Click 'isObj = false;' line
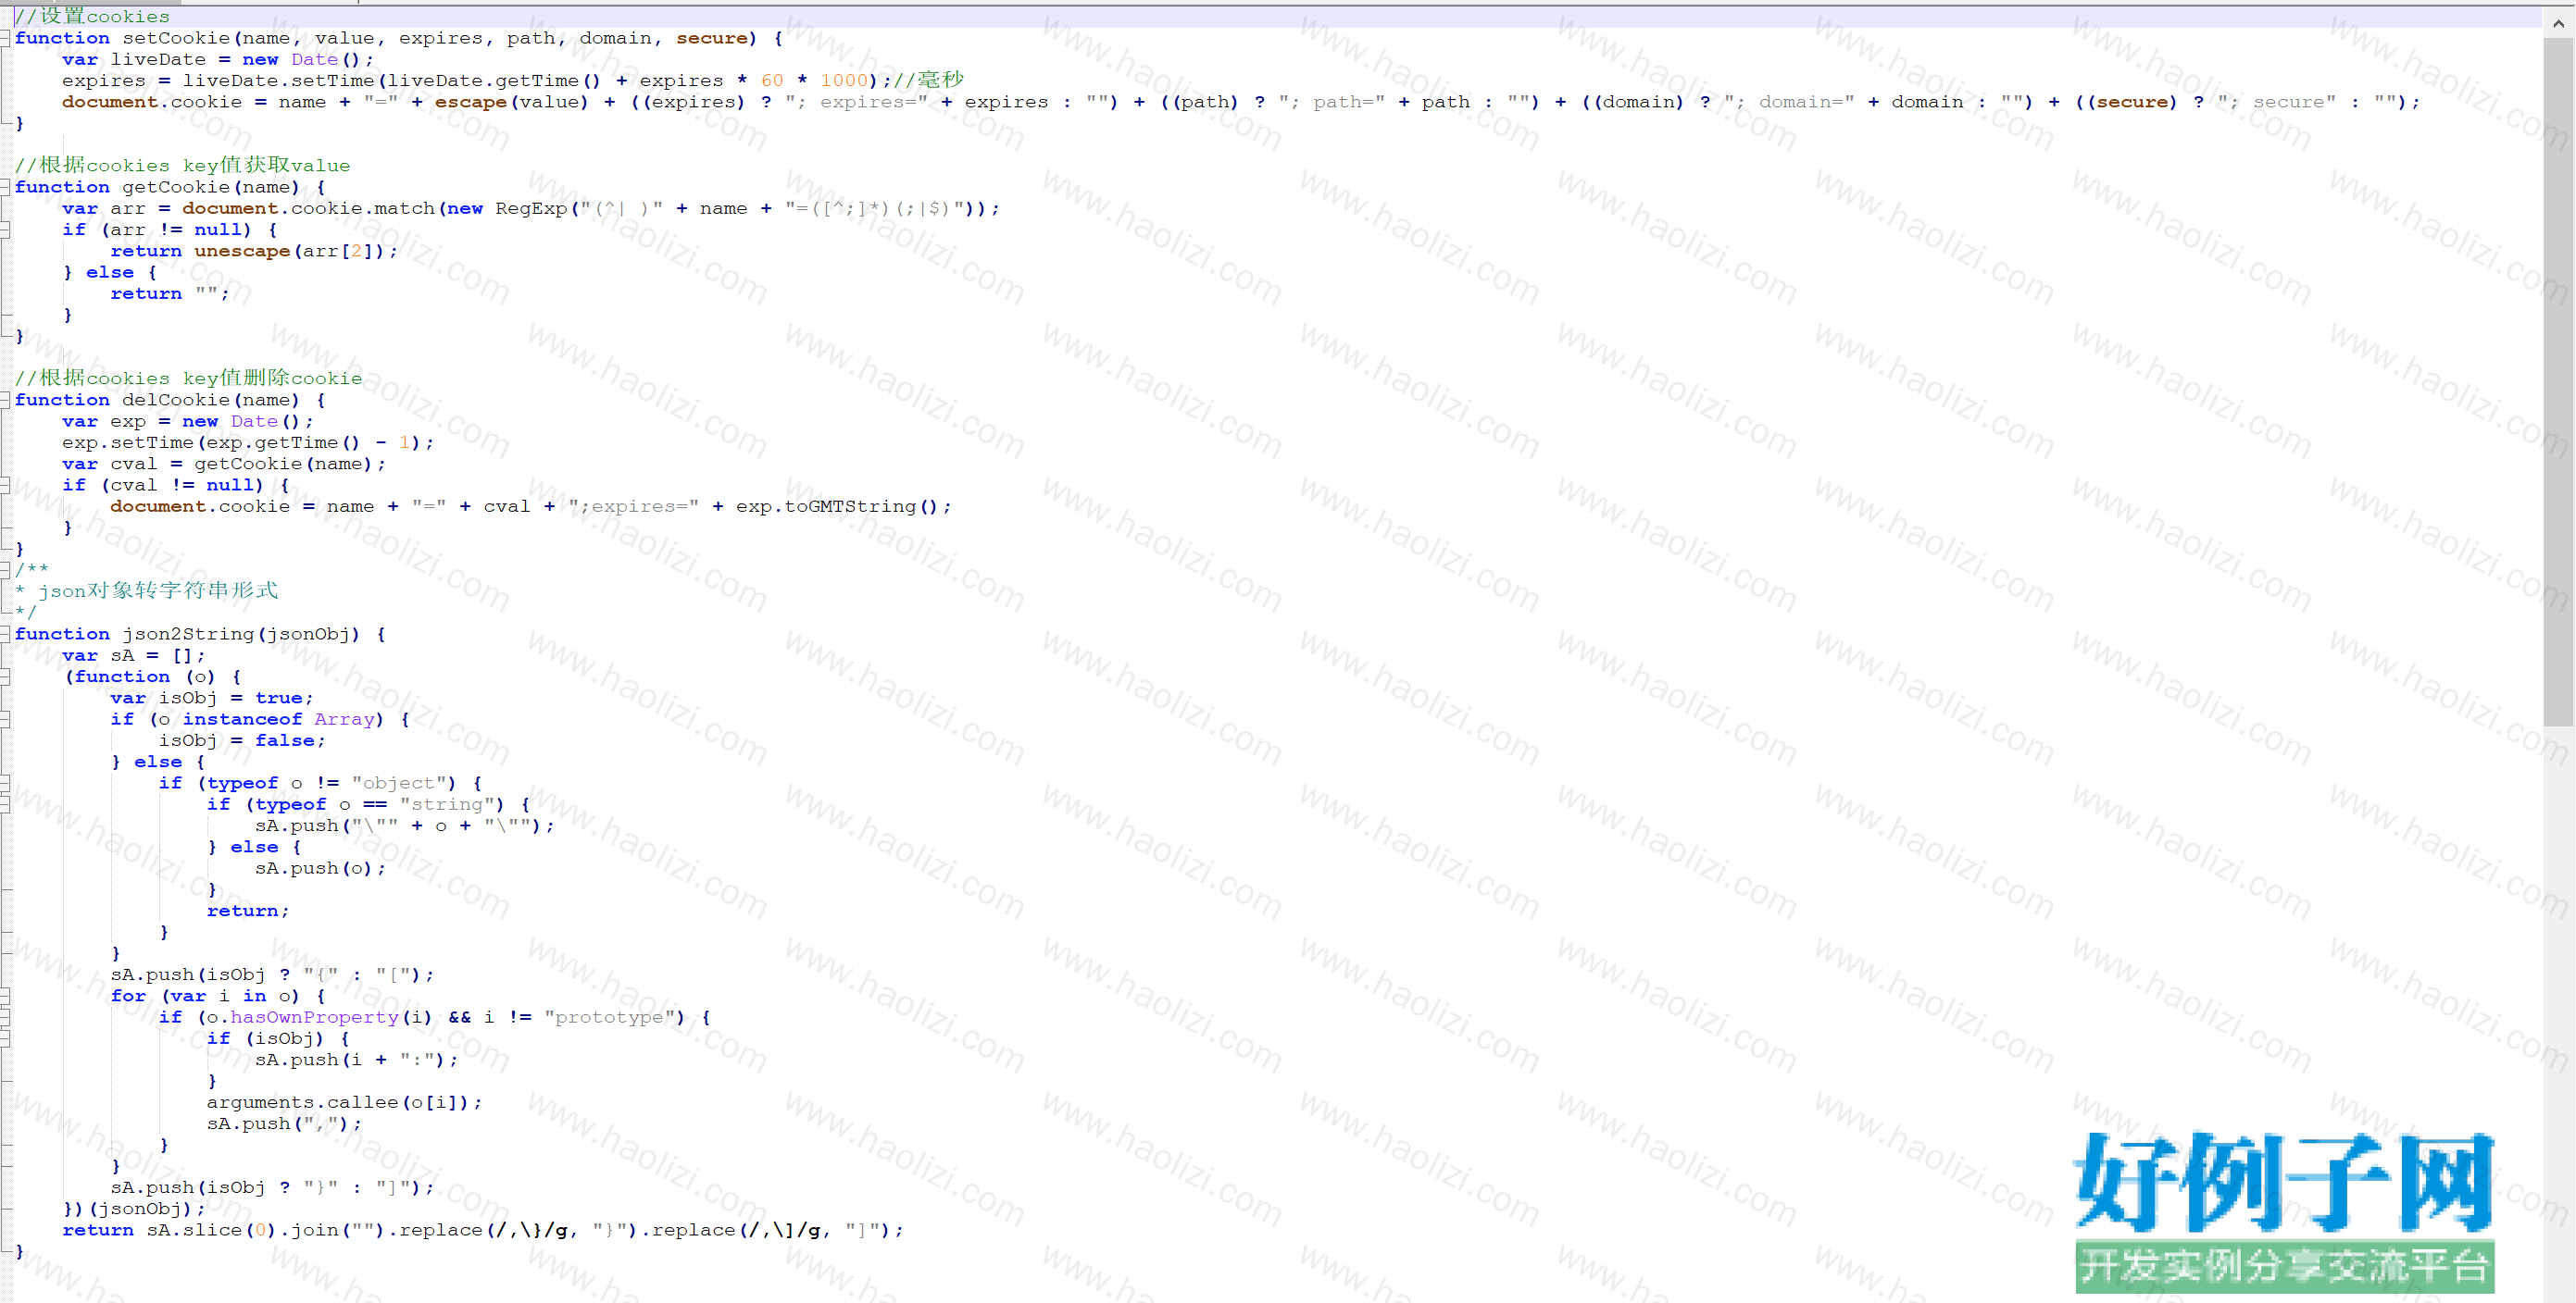 242,739
